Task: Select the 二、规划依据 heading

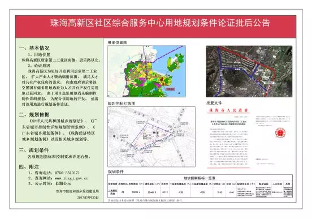Action: [34, 114]
